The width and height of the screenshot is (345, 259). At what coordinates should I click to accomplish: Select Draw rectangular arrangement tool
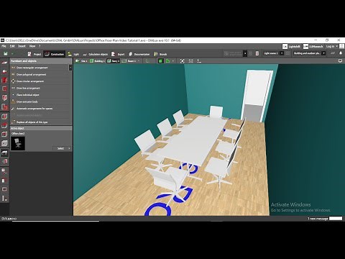(40, 68)
